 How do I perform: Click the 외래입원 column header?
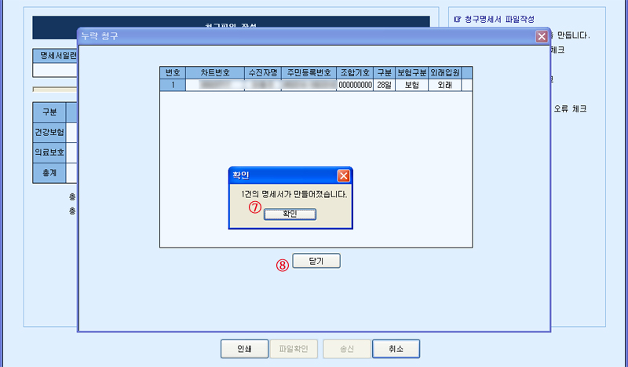pos(445,72)
